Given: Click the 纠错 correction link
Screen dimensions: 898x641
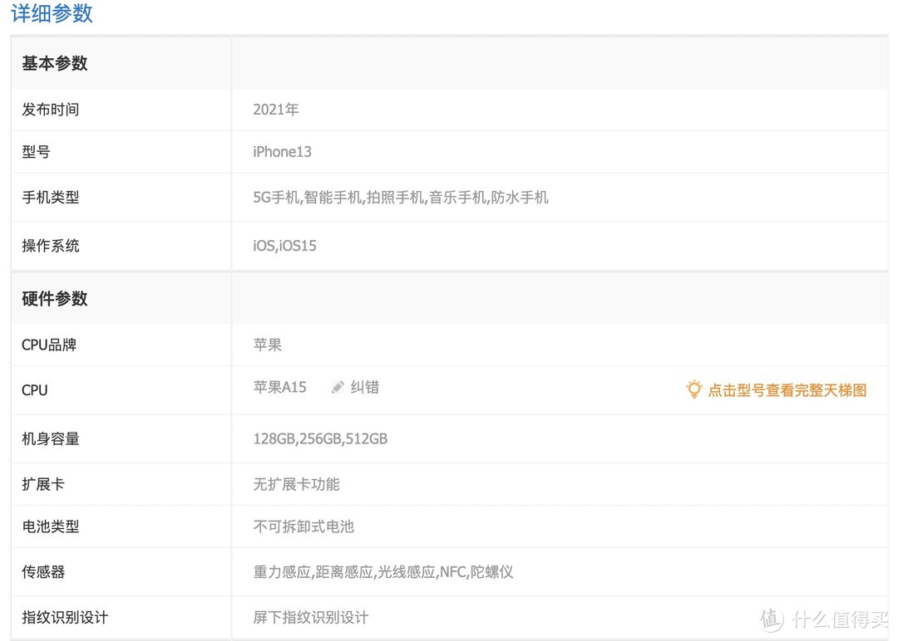Looking at the screenshot, I should (365, 387).
